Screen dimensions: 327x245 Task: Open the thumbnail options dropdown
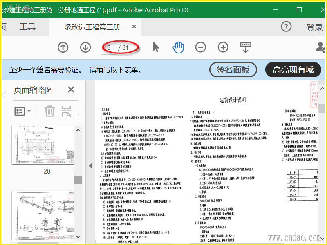(22, 111)
